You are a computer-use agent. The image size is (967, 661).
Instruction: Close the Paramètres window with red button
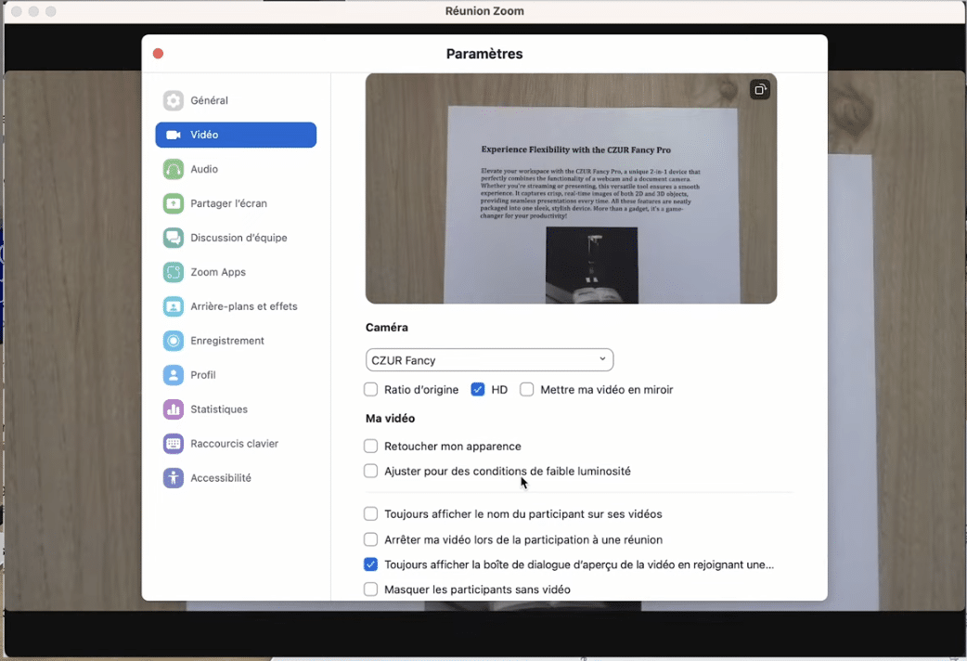tap(158, 54)
